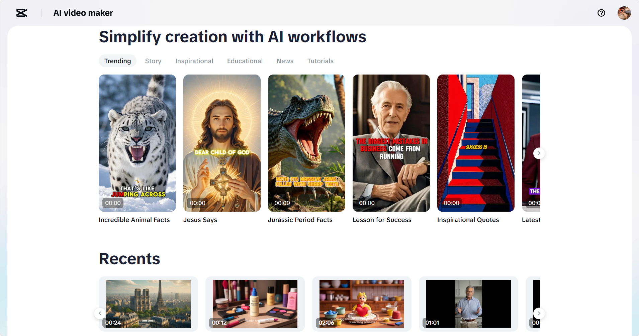Viewport: 639px width, 336px height.
Task: Click the CapCut logo icon
Action: [x=22, y=13]
